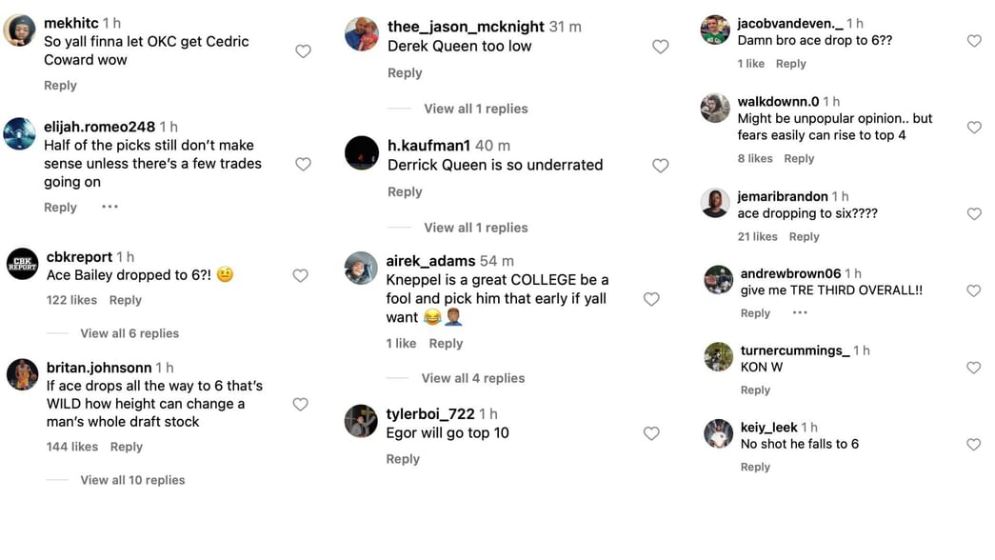This screenshot has height=560, width=995.
Task: Heart britan.johnsonn's comment about Ace
Action: click(300, 404)
